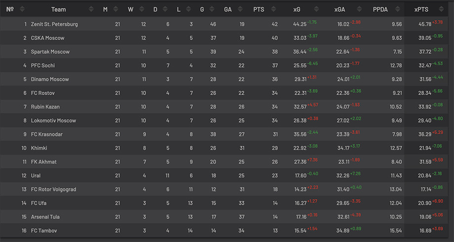This screenshot has width=454, height=242.
Task: Click the FC Rotor Volgograd link
Action: tap(54, 189)
